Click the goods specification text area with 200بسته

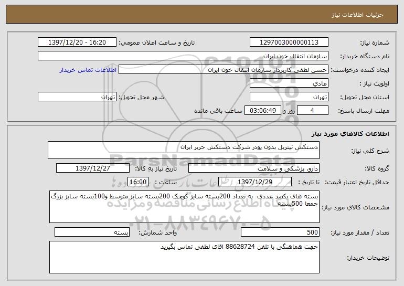tap(184, 207)
